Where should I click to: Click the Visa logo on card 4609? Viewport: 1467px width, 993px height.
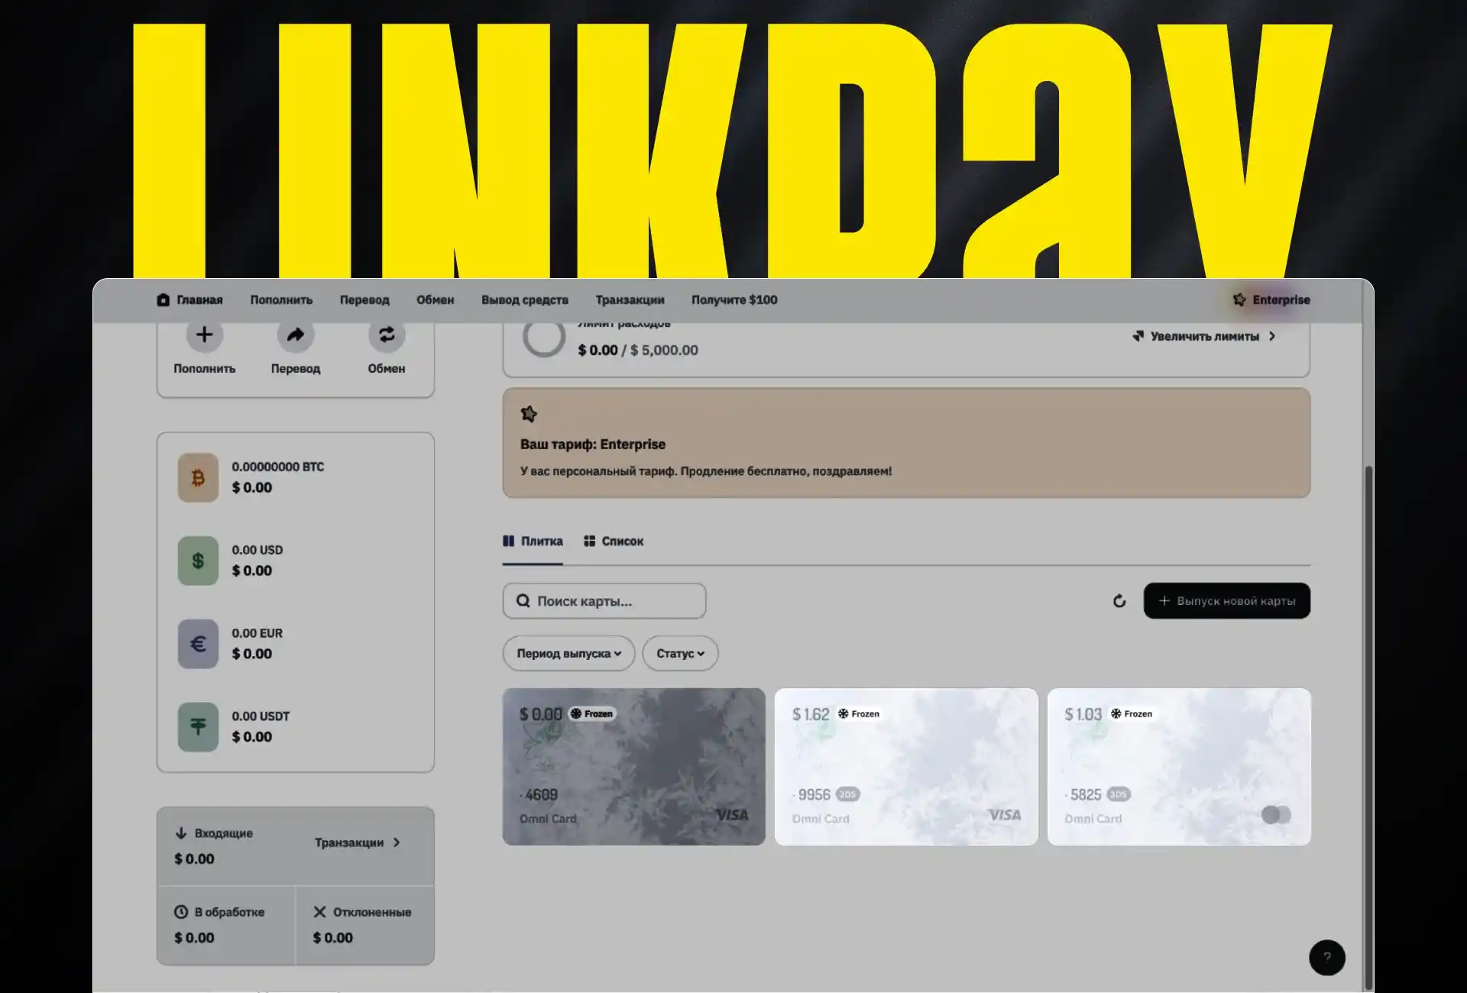(x=732, y=815)
